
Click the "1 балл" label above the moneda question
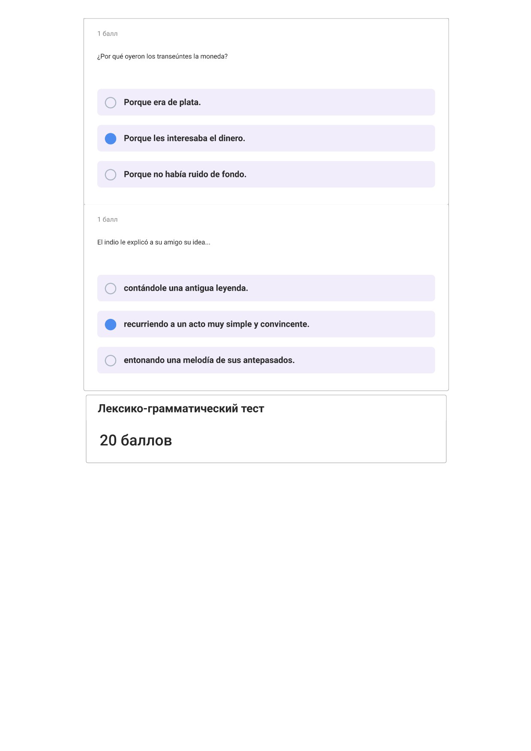point(108,33)
